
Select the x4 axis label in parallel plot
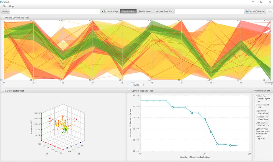(x=93, y=83)
